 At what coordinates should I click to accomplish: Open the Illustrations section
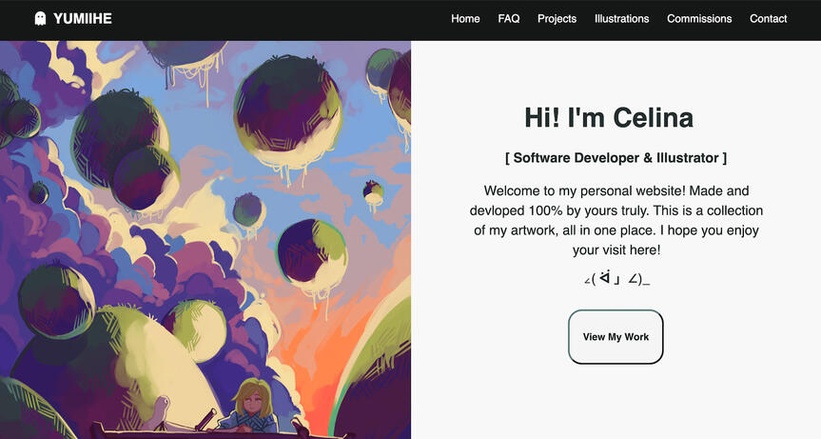(621, 19)
